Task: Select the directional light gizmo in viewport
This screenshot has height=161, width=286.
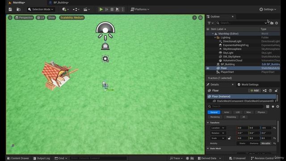Action: click(x=105, y=59)
